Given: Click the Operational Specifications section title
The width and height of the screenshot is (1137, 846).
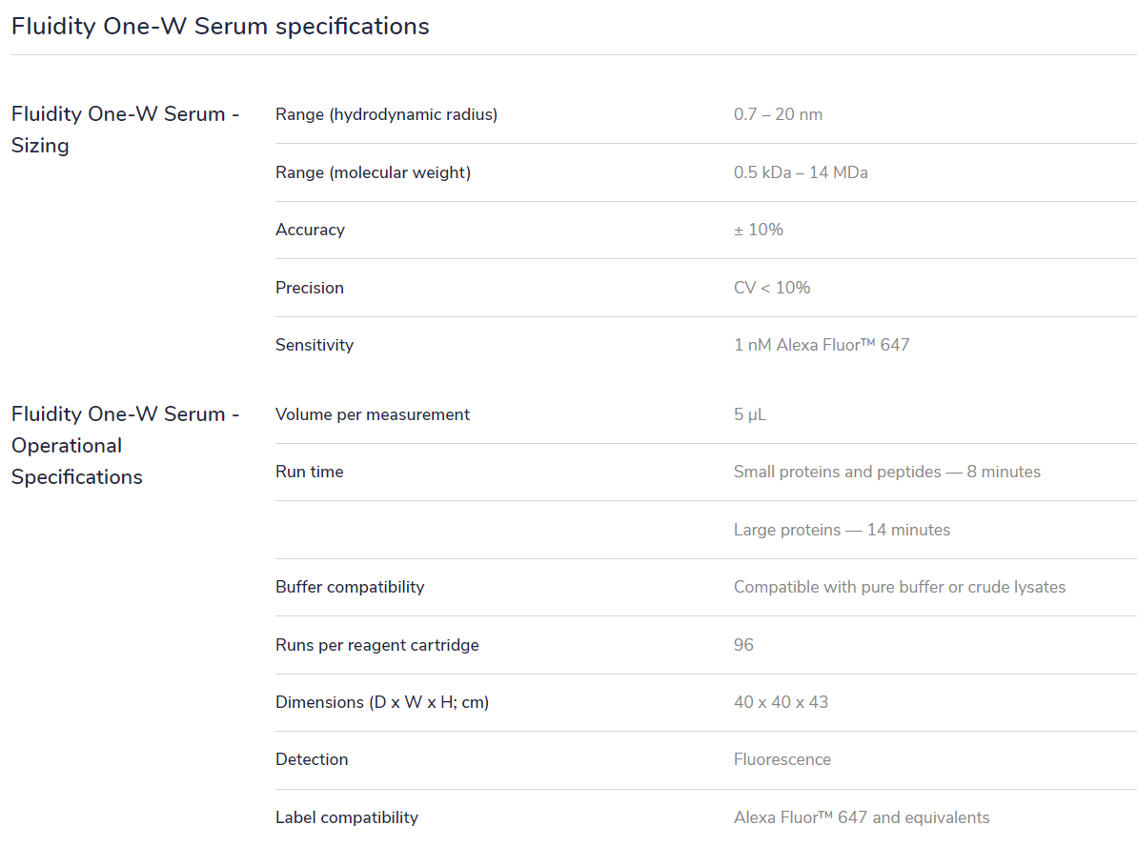Looking at the screenshot, I should pyautogui.click(x=125, y=445).
